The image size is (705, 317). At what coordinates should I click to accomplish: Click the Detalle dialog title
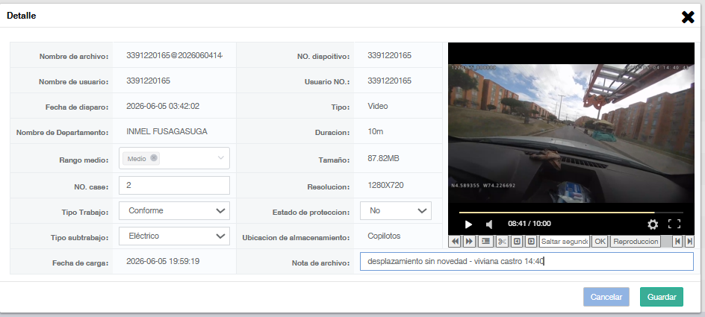pyautogui.click(x=21, y=16)
